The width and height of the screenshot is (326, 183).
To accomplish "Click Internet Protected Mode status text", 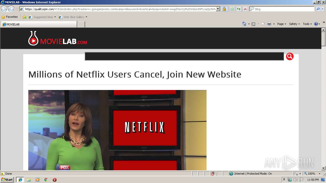I will pos(253,174).
